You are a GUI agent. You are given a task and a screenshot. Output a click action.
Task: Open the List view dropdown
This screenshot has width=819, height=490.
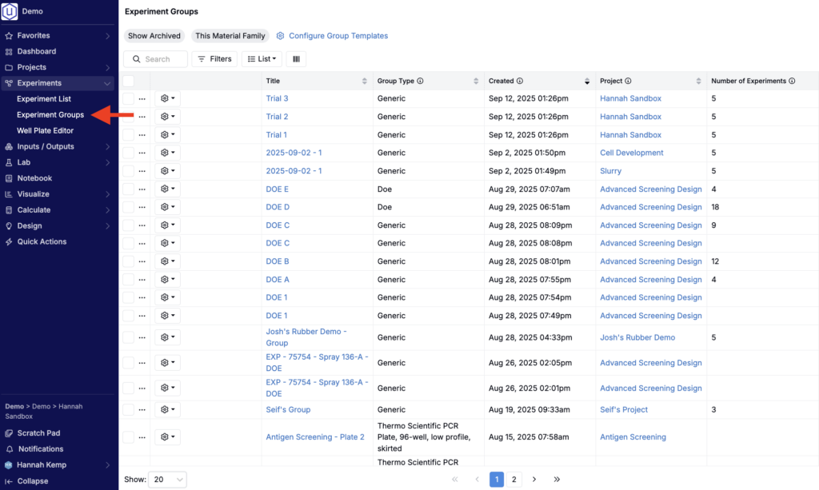(262, 59)
